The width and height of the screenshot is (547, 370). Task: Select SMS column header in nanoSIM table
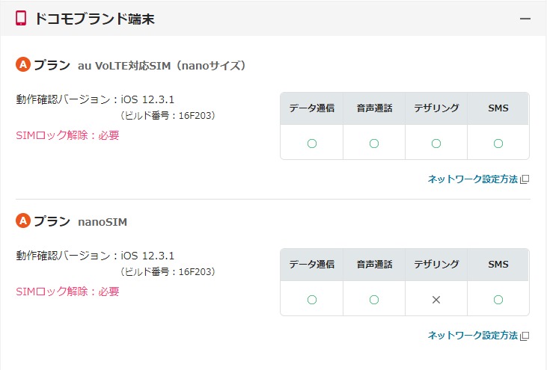[x=498, y=265]
